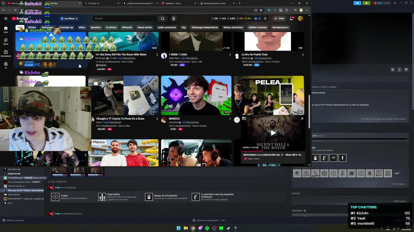This screenshot has height=232, width=414.
Task: Open Steam user mate account dropdown
Action: (x=381, y=3)
